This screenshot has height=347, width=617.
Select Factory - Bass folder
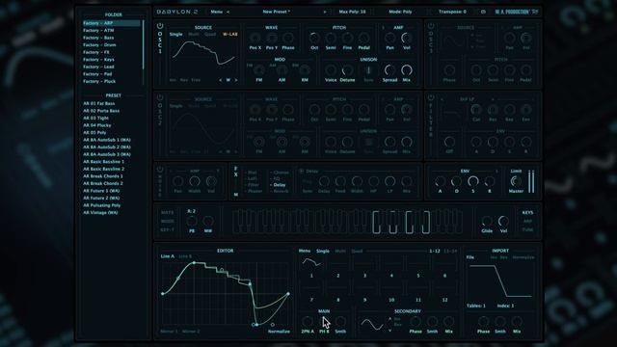pos(98,38)
